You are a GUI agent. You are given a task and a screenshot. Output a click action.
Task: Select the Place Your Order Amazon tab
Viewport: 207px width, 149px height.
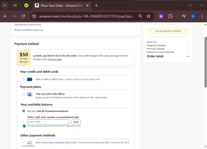[62, 6]
